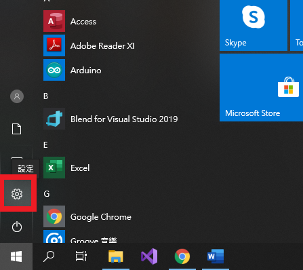Jump to letter G section header
The height and width of the screenshot is (270, 303).
pyautogui.click(x=47, y=194)
